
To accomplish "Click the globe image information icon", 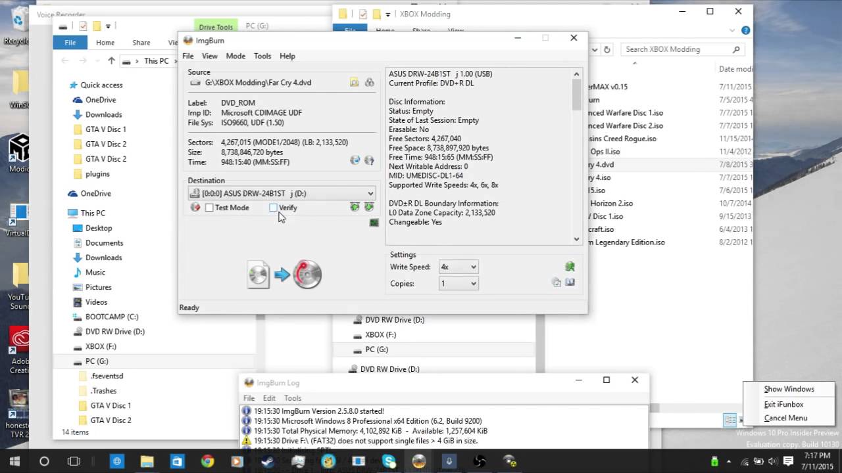I will 355,160.
